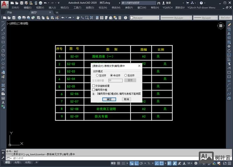233x167 pixels.
Task: Click the Pan hand icon in toolbar
Action: 78,18
